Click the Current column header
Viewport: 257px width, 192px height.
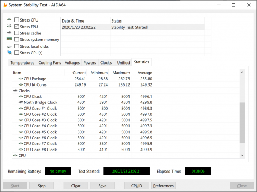76,73
